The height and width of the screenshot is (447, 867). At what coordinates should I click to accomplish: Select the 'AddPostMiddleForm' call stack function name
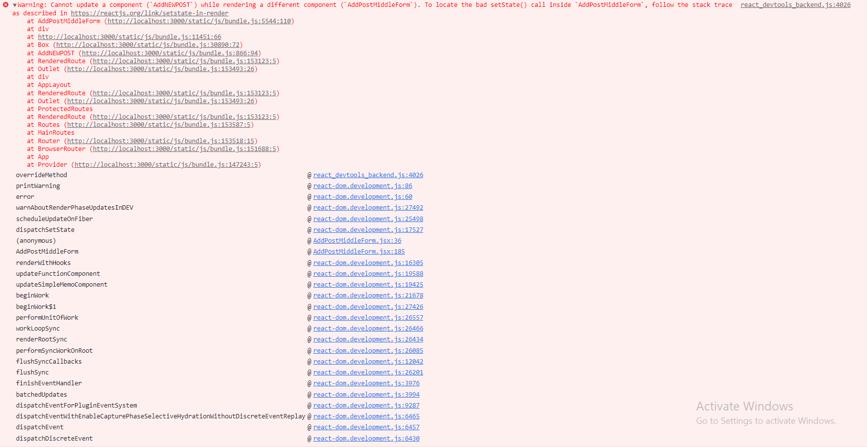[x=47, y=252]
